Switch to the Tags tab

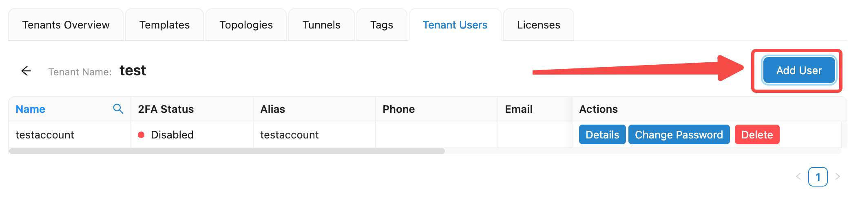pyautogui.click(x=382, y=25)
